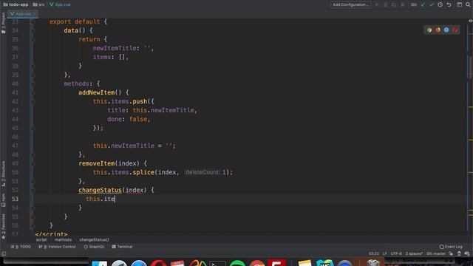Screen dimensions: 473x266
Task: Click changeStatus() breadcrumb at editor bottom
Action: click(x=94, y=239)
